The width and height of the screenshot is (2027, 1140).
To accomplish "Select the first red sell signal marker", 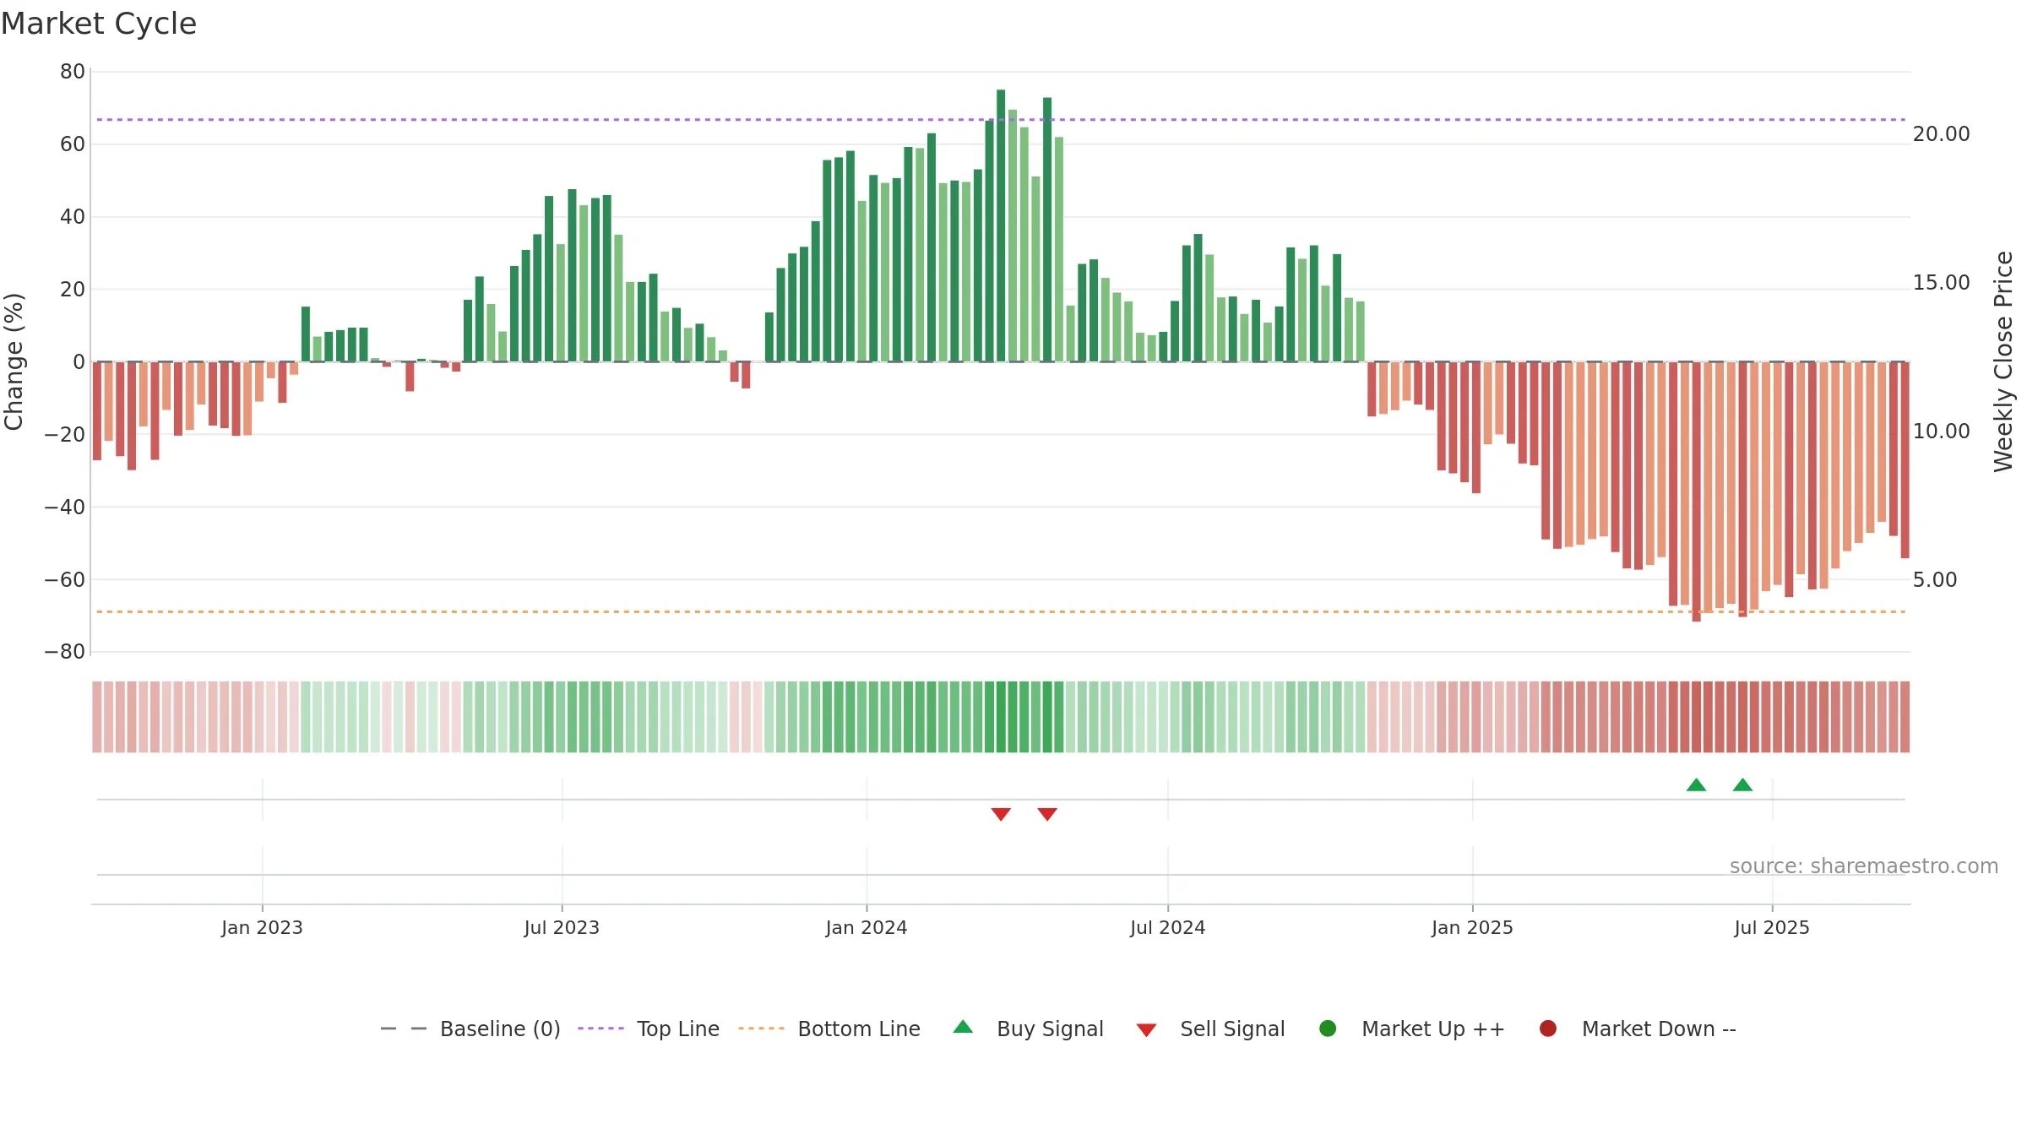I will tap(1001, 814).
